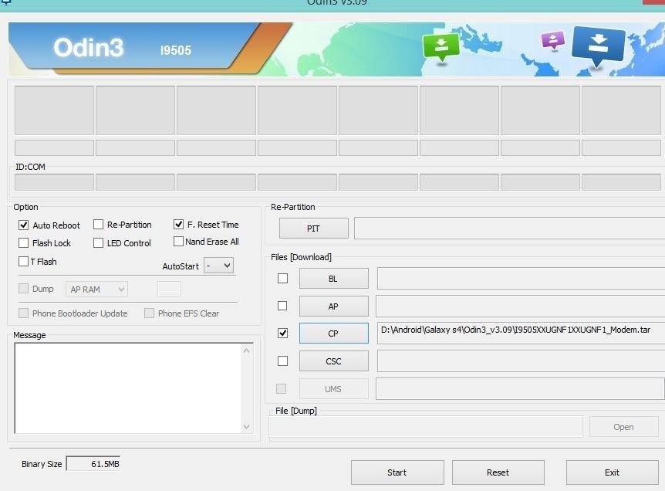Click the CSC file button
665x491 pixels.
pos(333,361)
